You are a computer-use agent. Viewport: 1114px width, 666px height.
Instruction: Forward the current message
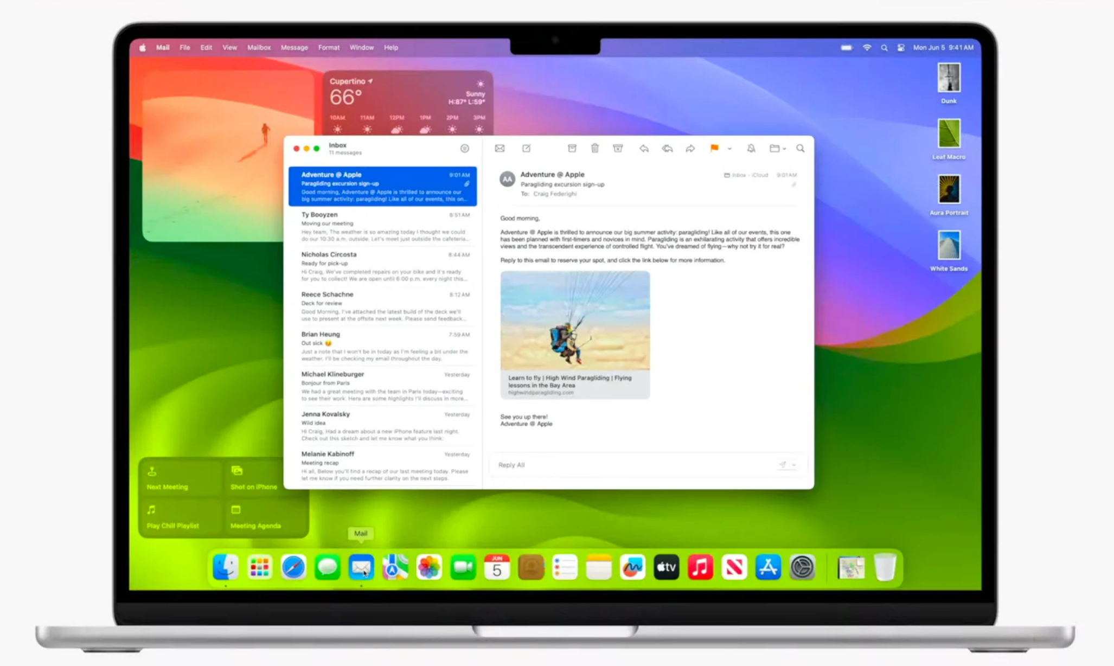pyautogui.click(x=690, y=148)
